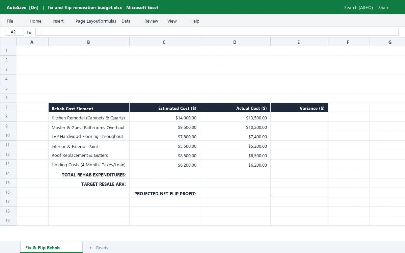Select column D header

click(x=235, y=42)
